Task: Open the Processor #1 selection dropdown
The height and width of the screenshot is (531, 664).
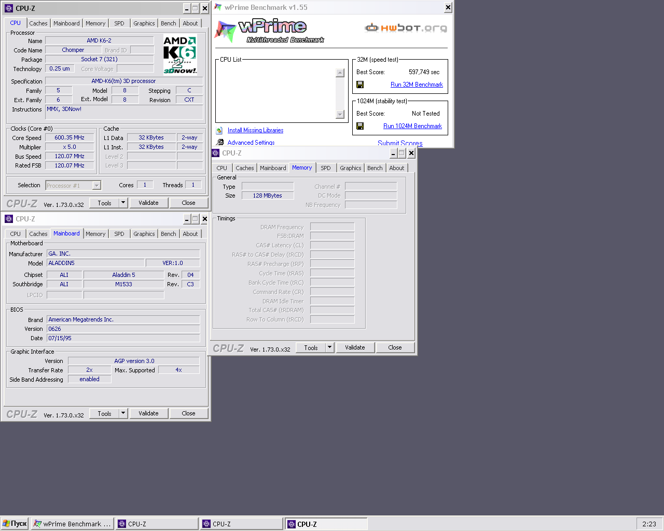Action: pos(96,185)
